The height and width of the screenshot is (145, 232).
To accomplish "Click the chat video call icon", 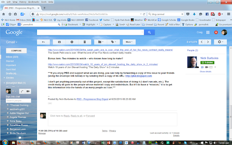I will [28, 91].
